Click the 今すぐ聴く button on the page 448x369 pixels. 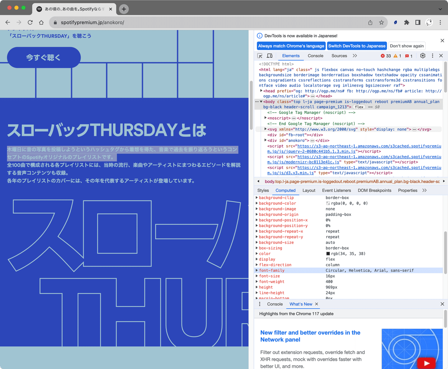click(x=44, y=57)
